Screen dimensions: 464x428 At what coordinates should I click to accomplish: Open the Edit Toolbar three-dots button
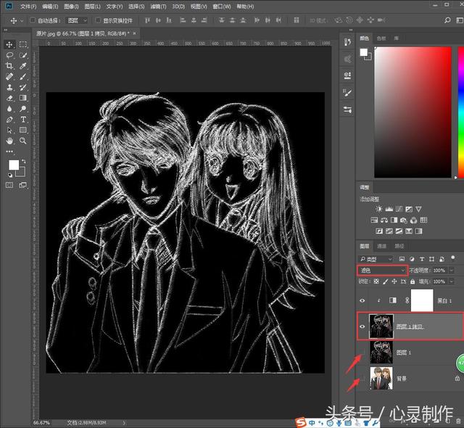9,152
